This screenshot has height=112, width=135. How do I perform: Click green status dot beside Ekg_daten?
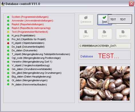point(8,77)
